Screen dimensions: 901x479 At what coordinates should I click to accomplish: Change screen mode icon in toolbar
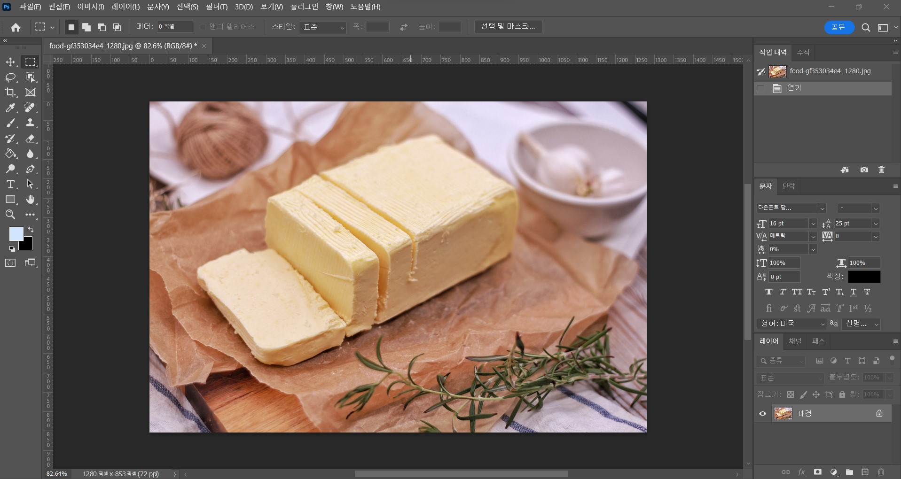(31, 263)
